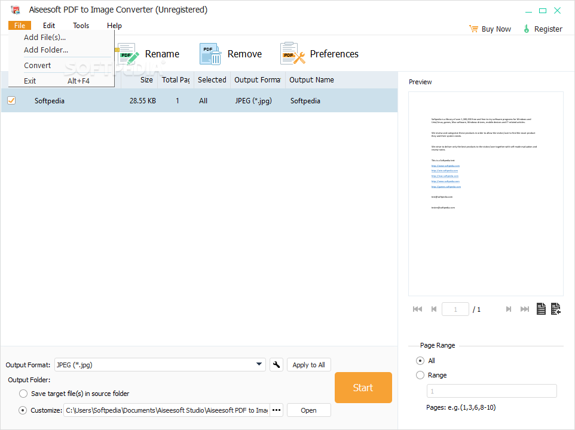This screenshot has width=575, height=430.
Task: Expand the Output Format dropdown arrow
Action: (x=259, y=364)
